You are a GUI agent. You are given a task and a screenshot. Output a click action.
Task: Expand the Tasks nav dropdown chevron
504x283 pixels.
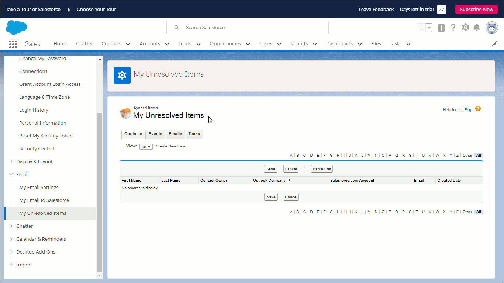408,44
